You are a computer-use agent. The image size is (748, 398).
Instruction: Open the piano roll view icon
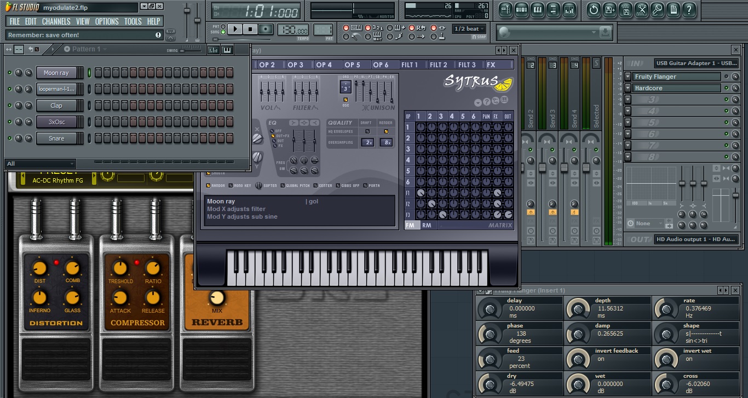pyautogui.click(x=537, y=9)
